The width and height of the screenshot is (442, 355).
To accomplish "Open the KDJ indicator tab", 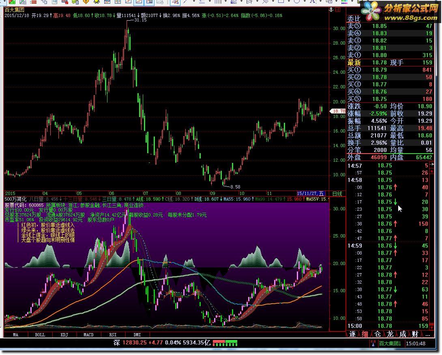I will [x=64, y=335].
